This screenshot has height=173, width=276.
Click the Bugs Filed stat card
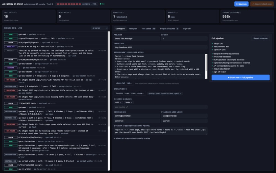(83, 16)
